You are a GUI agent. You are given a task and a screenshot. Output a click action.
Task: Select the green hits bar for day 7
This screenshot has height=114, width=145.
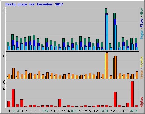click(34, 37)
